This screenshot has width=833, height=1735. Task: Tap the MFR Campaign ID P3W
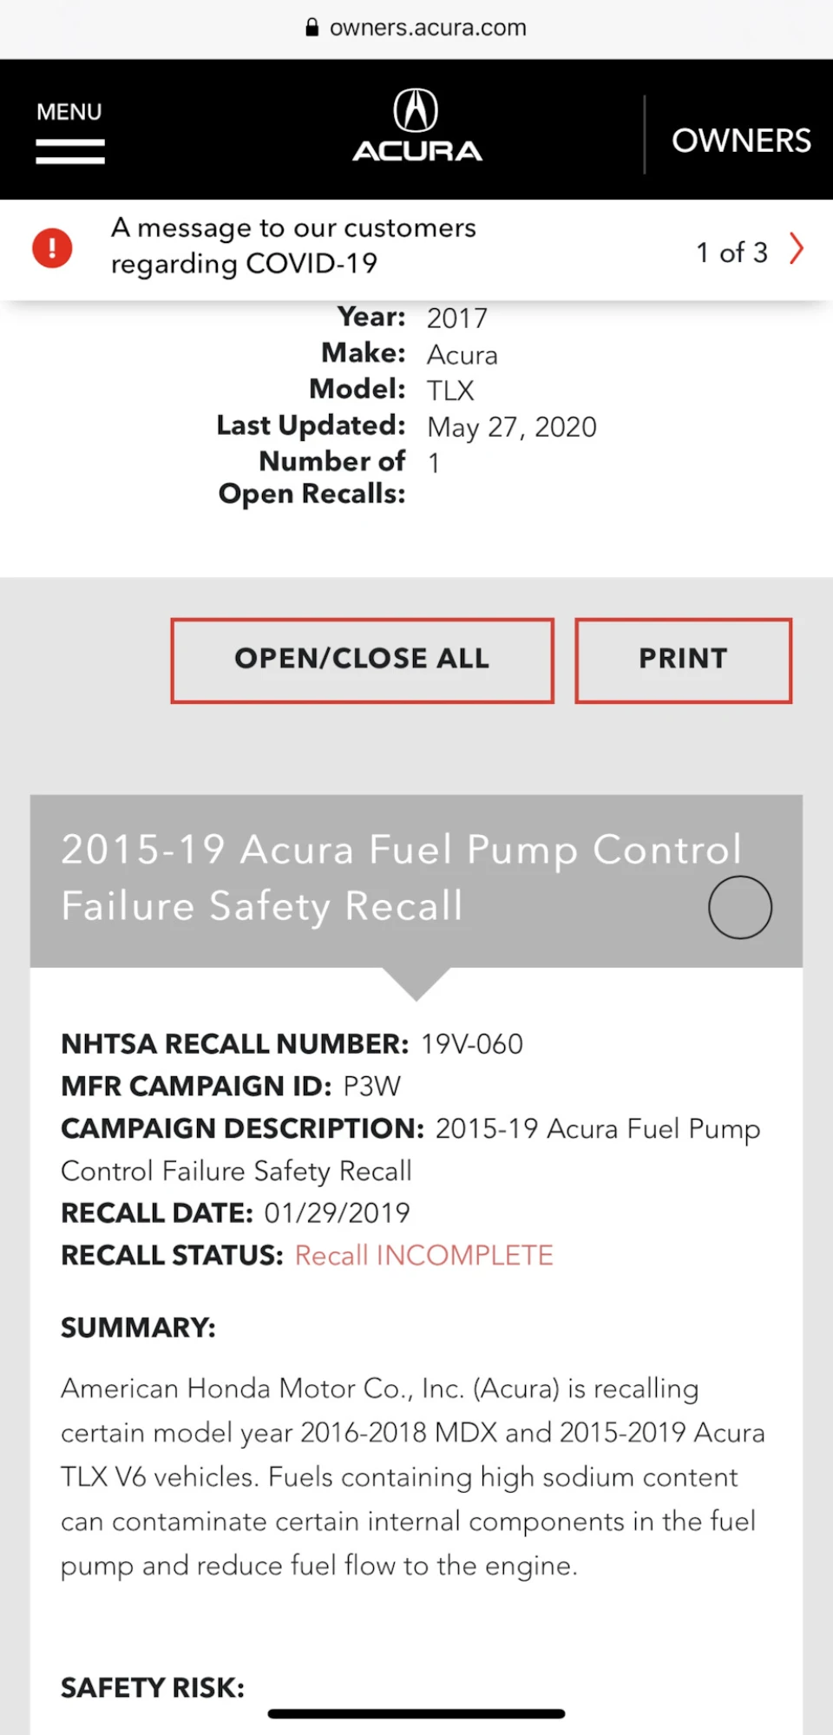372,1087
